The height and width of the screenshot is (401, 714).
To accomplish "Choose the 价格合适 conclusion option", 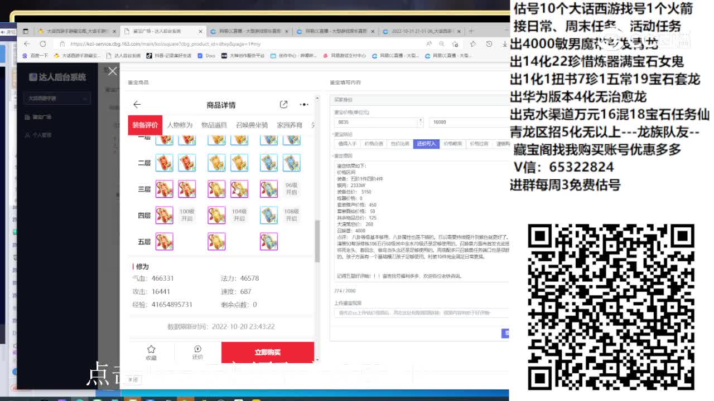I will tap(373, 144).
